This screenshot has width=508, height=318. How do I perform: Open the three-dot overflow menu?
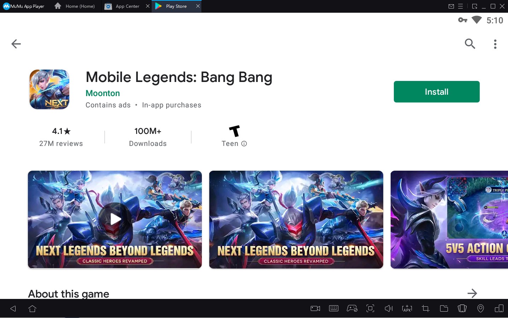[x=495, y=44]
